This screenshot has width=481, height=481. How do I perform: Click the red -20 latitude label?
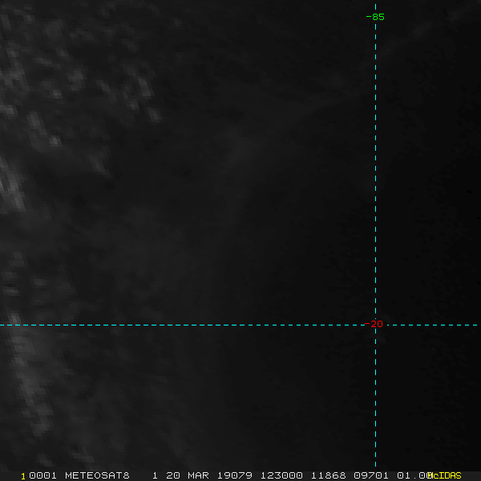(x=374, y=324)
